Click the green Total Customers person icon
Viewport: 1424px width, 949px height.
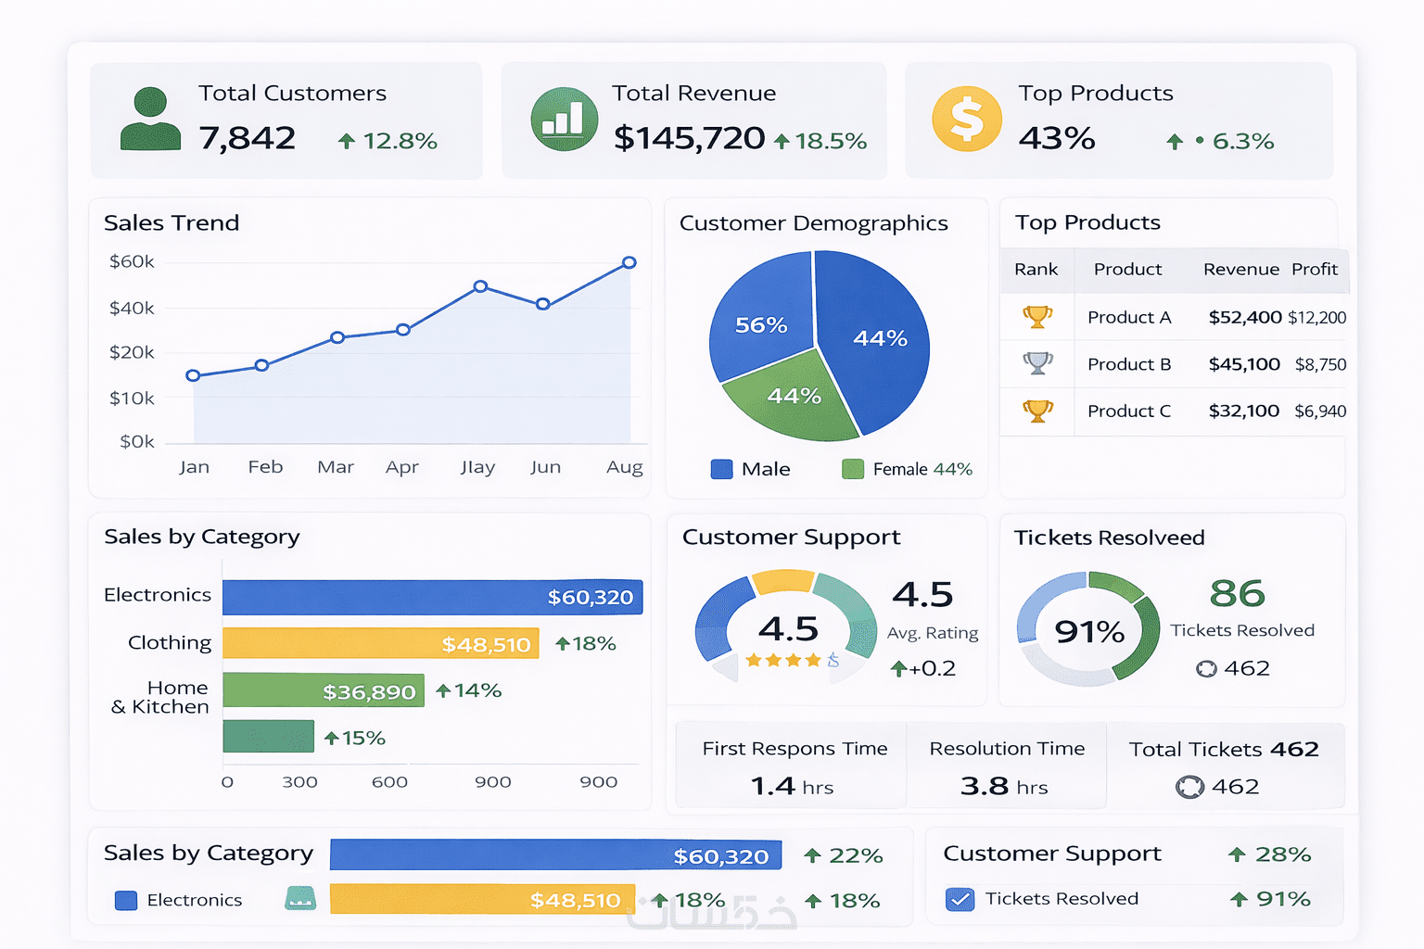pos(150,119)
